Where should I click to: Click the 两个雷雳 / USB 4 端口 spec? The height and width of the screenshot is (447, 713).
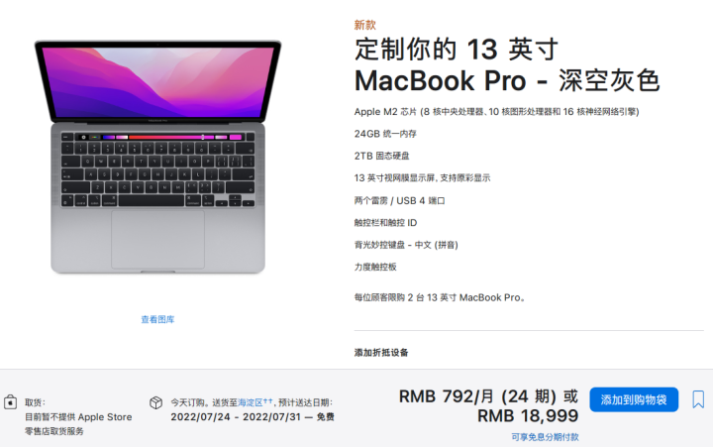[x=399, y=201]
